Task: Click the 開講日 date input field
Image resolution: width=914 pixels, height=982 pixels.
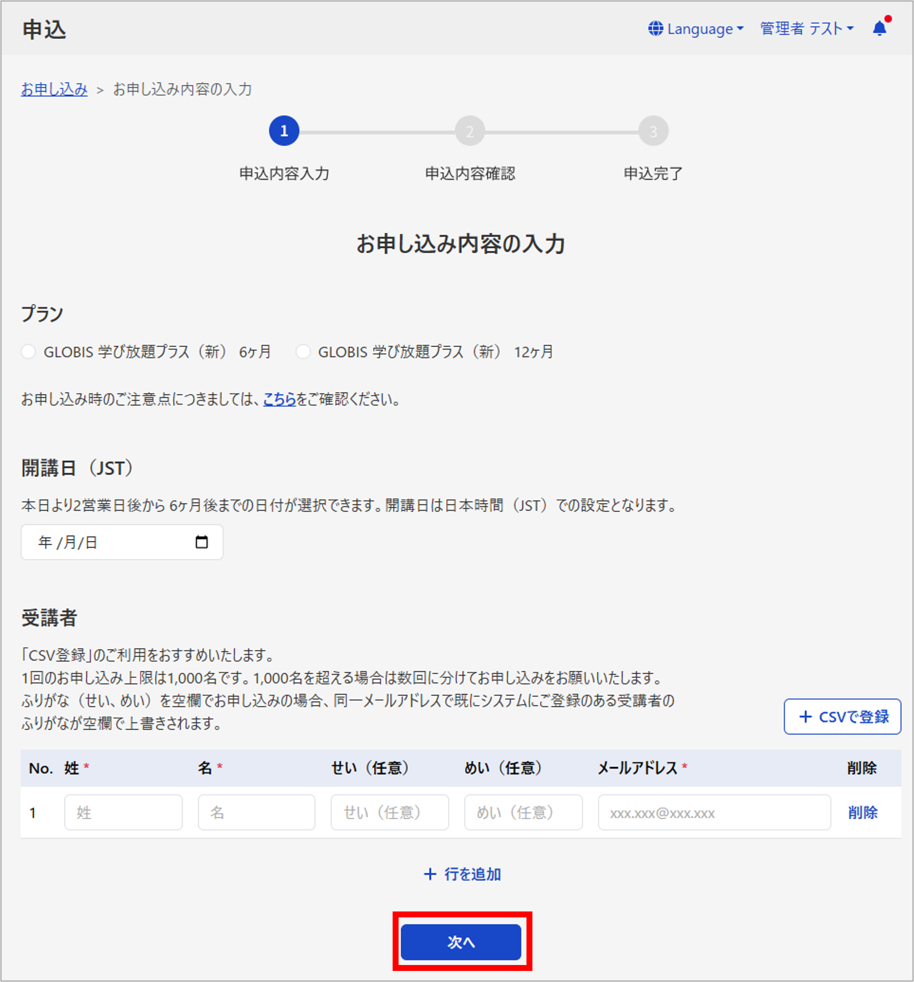Action: [122, 542]
